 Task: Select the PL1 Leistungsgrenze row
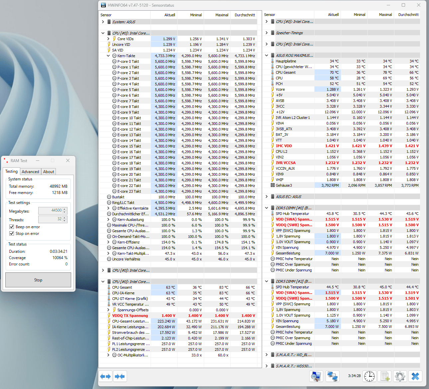(x=178, y=344)
